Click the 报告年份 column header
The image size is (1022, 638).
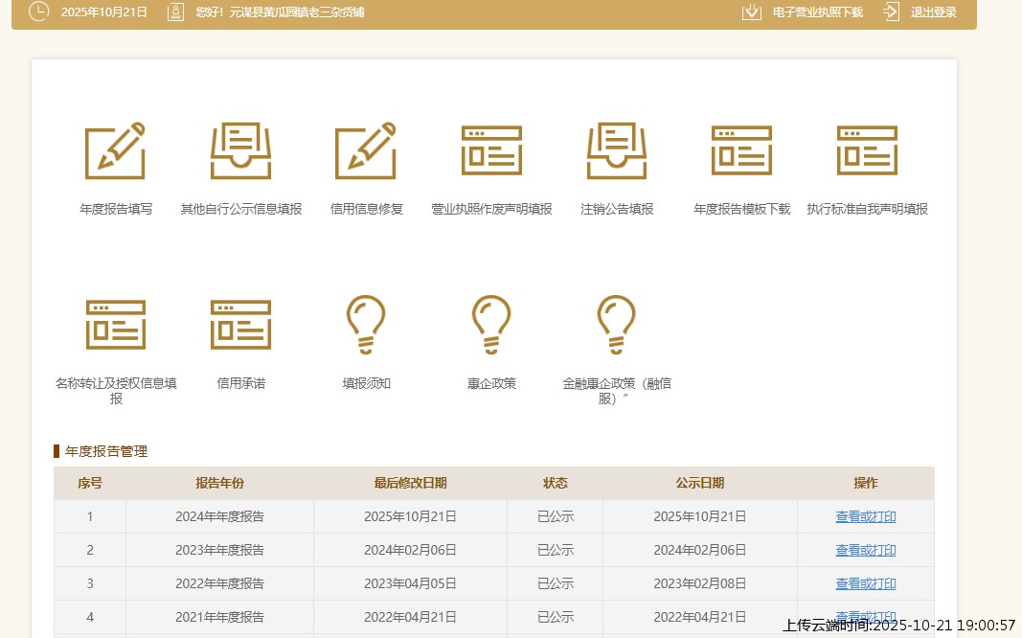tap(219, 483)
